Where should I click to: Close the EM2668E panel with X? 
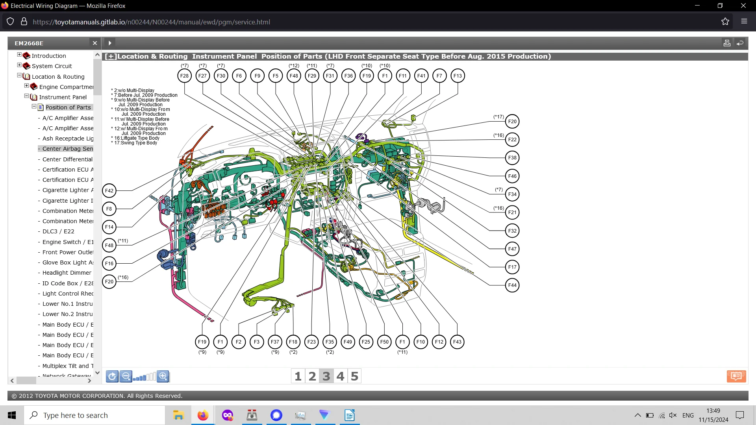click(x=95, y=43)
